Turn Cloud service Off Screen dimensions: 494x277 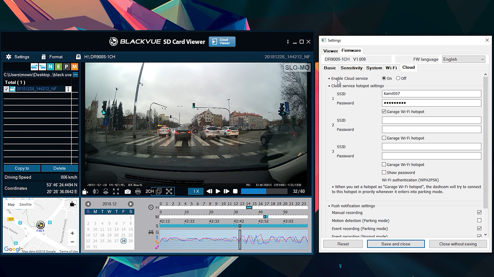[398, 78]
